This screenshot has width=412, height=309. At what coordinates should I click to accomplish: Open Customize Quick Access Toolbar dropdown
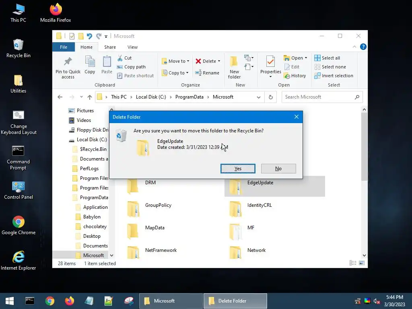click(x=106, y=37)
